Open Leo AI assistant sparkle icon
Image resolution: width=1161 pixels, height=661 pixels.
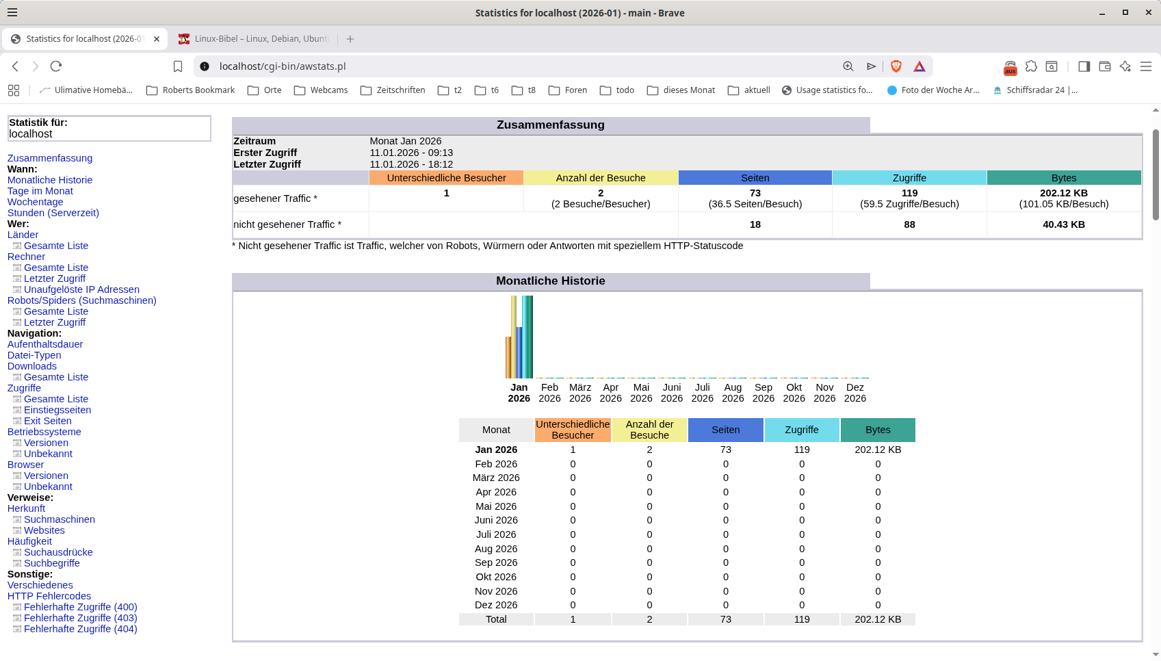pyautogui.click(x=1125, y=66)
